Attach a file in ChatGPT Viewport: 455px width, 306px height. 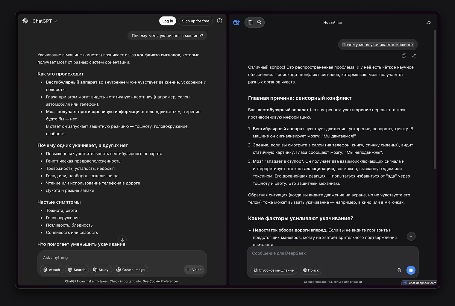point(51,269)
